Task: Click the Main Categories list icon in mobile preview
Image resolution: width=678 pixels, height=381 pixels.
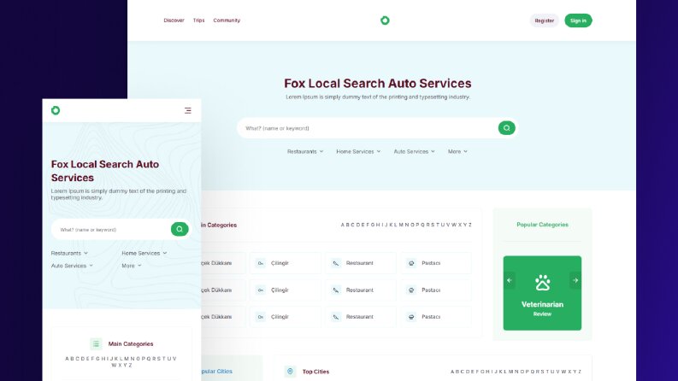Action: pyautogui.click(x=96, y=344)
